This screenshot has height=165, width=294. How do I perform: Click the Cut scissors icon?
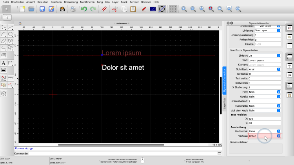[x=115, y=9]
